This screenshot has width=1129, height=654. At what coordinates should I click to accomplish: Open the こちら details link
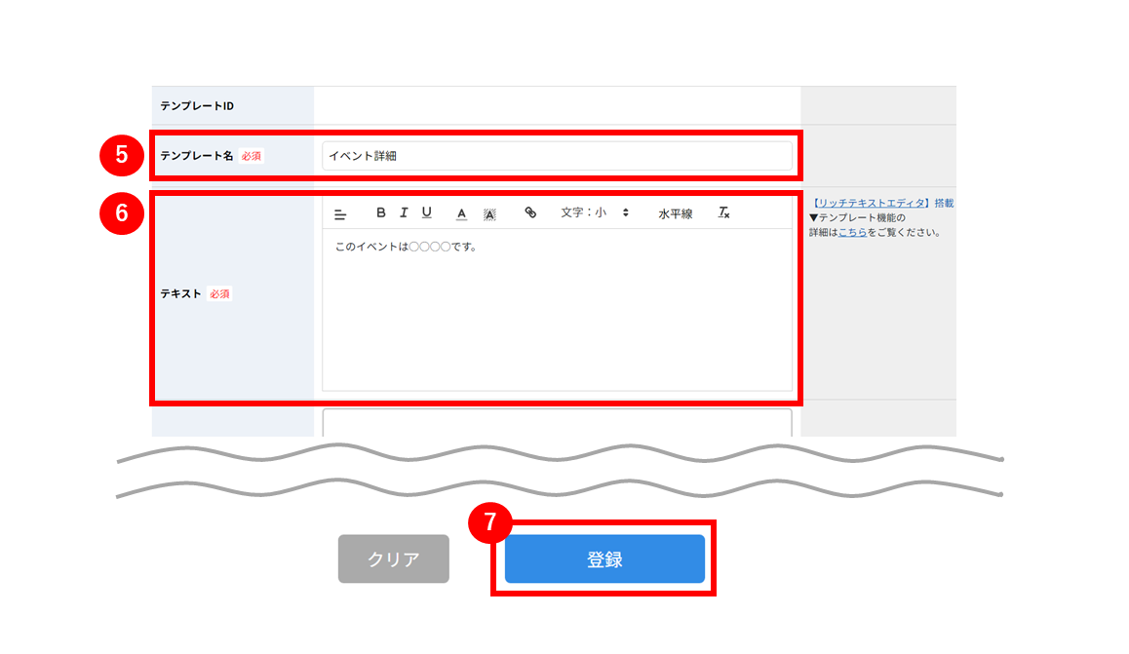(852, 232)
